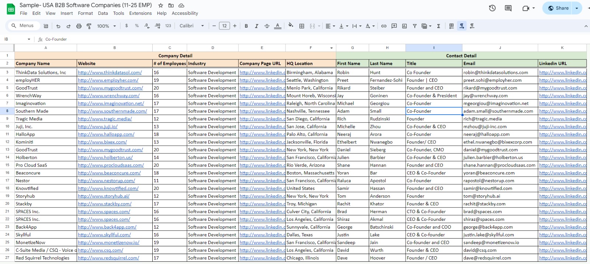Open the column F dropdown arrow
Screen dimensions: 590x264
[332, 48]
